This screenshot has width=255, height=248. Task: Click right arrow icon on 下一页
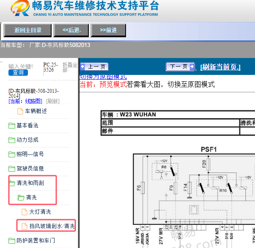pyautogui.click(x=192, y=66)
